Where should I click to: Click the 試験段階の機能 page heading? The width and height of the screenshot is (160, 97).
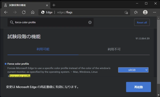pyautogui.click(x=24, y=37)
